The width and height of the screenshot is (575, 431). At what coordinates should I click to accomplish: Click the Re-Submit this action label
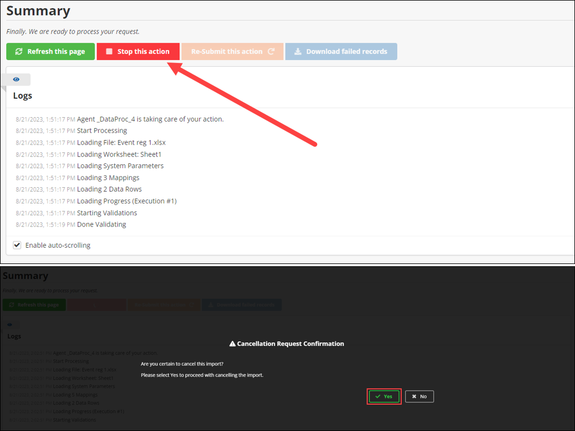click(226, 52)
